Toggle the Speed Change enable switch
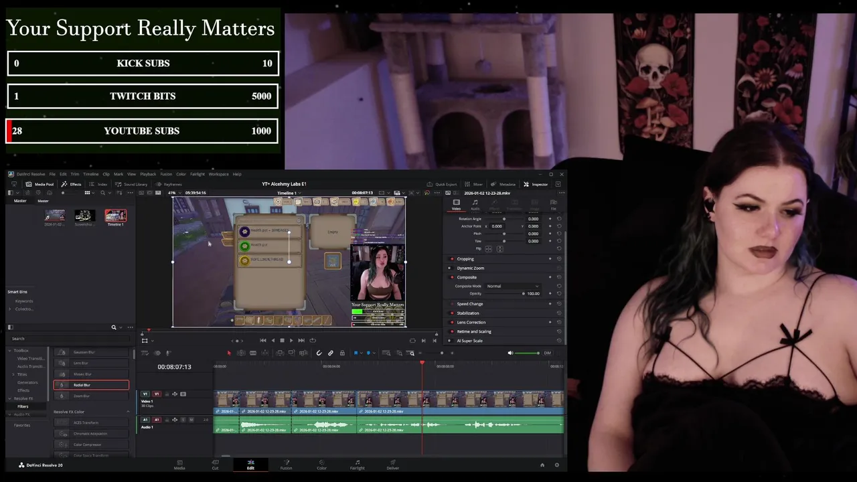 click(x=452, y=304)
